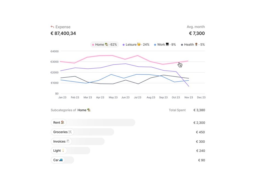The width and height of the screenshot is (256, 192).
Task: Click the red Expense back arrow icon
Action: (x=52, y=27)
